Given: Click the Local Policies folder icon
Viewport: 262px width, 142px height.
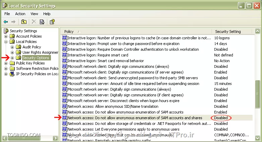Looking at the screenshot, I should click(12, 42).
